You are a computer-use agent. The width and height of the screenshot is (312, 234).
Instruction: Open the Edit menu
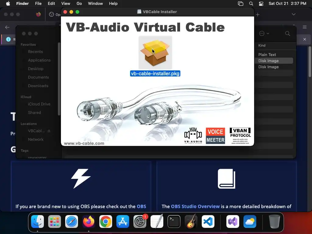51,3
